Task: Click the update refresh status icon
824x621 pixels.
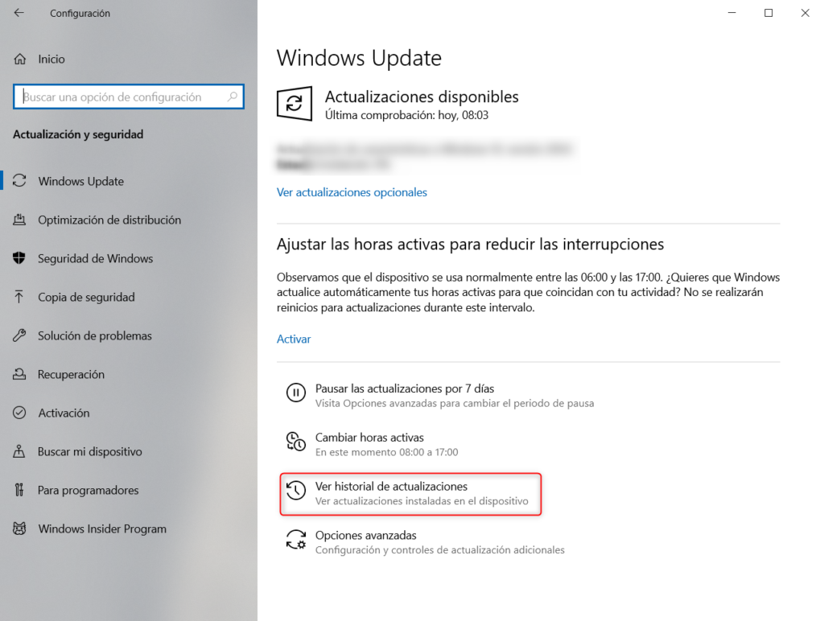Action: [x=295, y=104]
